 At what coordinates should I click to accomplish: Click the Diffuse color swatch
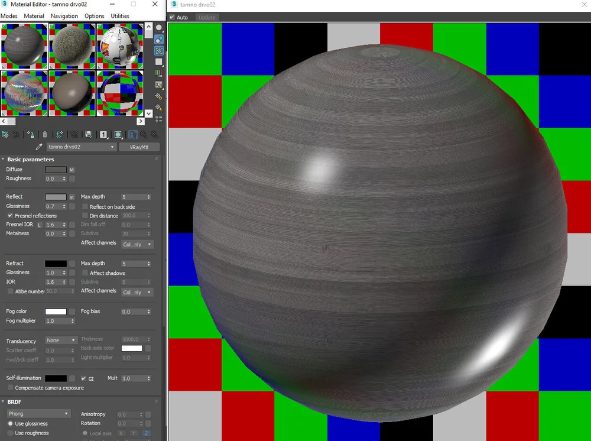[56, 170]
